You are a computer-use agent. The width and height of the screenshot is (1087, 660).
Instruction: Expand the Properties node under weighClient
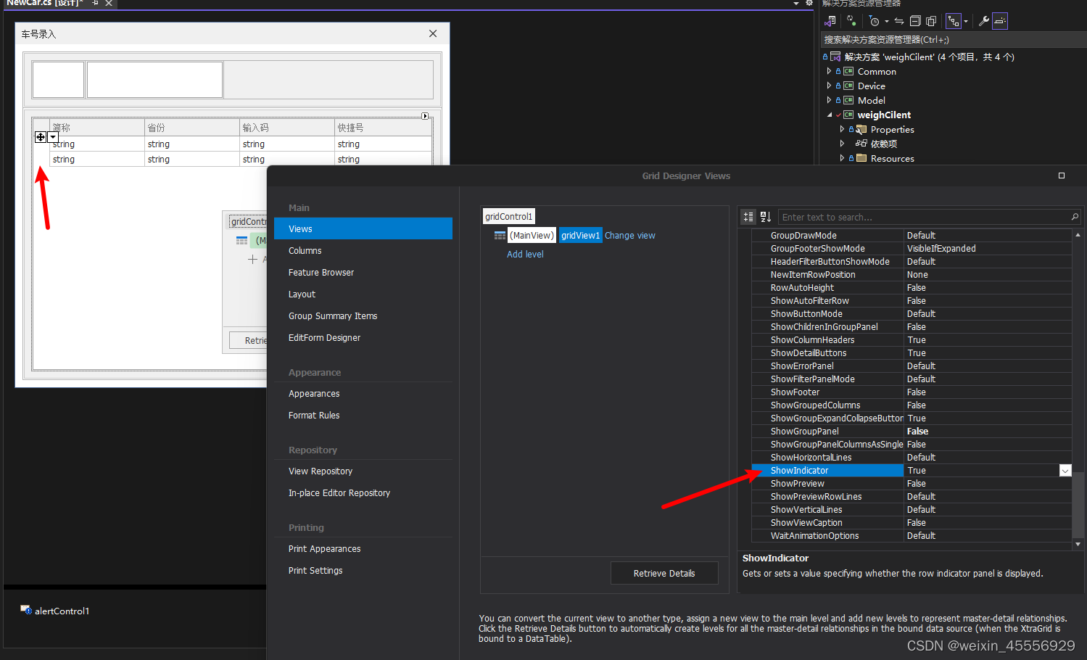pos(840,129)
